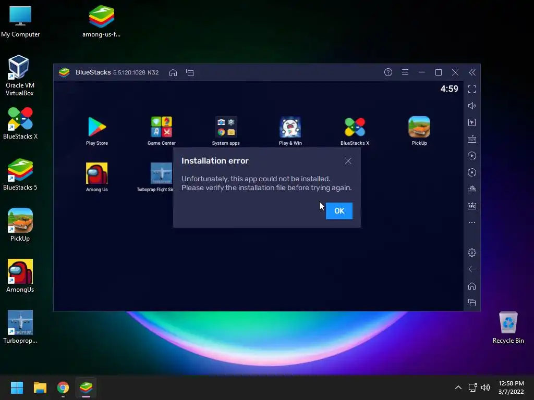Go to BlueStacks home from title bar

(173, 72)
